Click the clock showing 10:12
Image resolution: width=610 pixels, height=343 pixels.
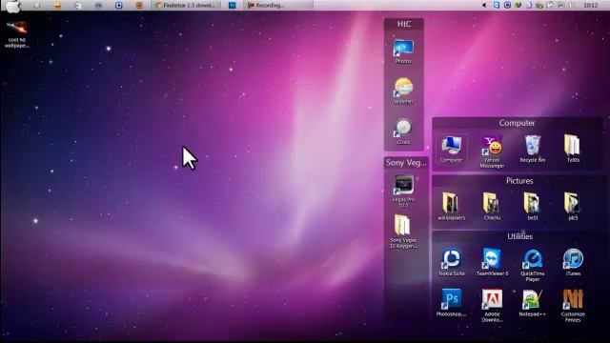pos(590,5)
